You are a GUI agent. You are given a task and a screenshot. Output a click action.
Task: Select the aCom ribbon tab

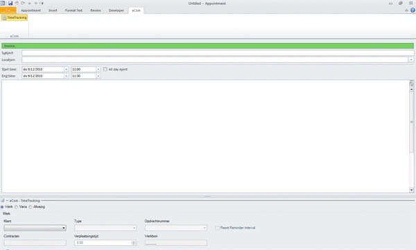click(136, 10)
